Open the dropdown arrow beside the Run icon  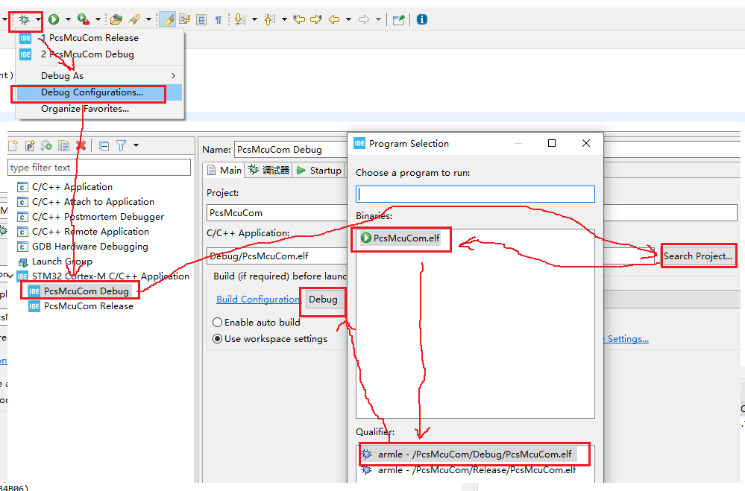click(x=67, y=19)
